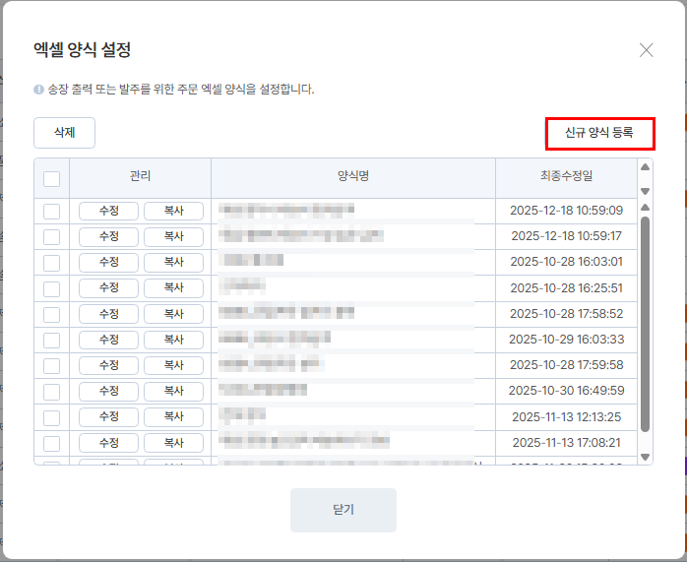Select the date cell 2025-10-29 16:03:33
The width and height of the screenshot is (687, 562).
coord(566,339)
